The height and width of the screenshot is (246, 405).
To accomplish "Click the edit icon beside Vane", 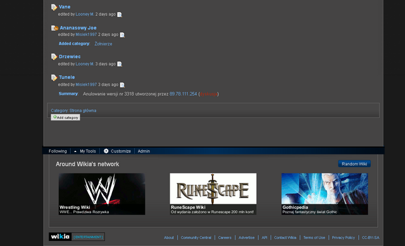I will point(54,7).
